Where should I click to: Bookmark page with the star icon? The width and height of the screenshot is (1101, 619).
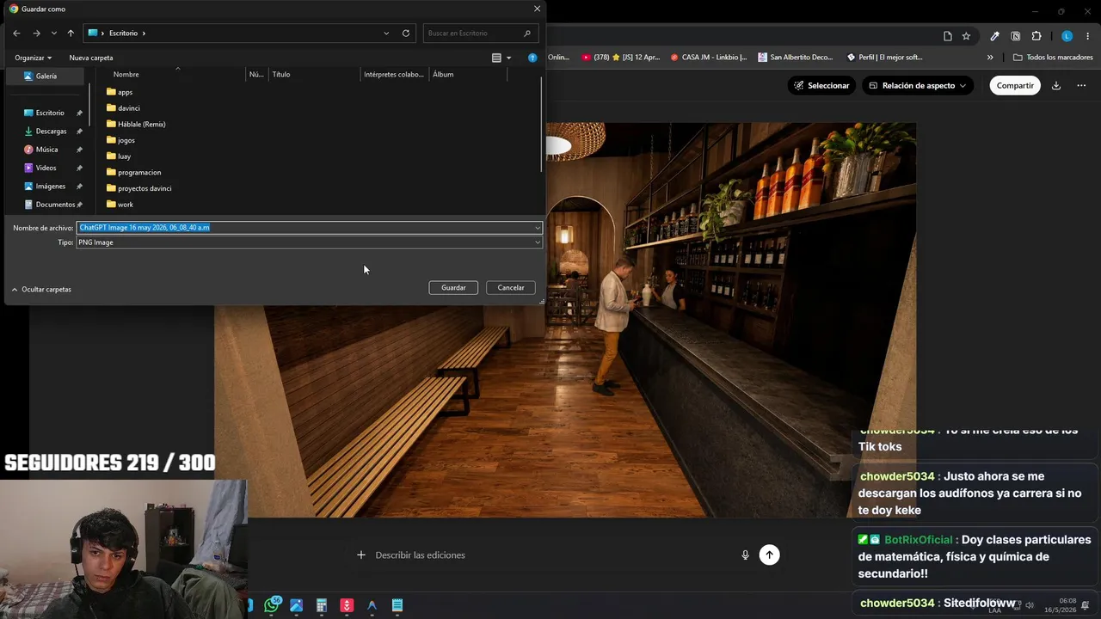tap(966, 36)
